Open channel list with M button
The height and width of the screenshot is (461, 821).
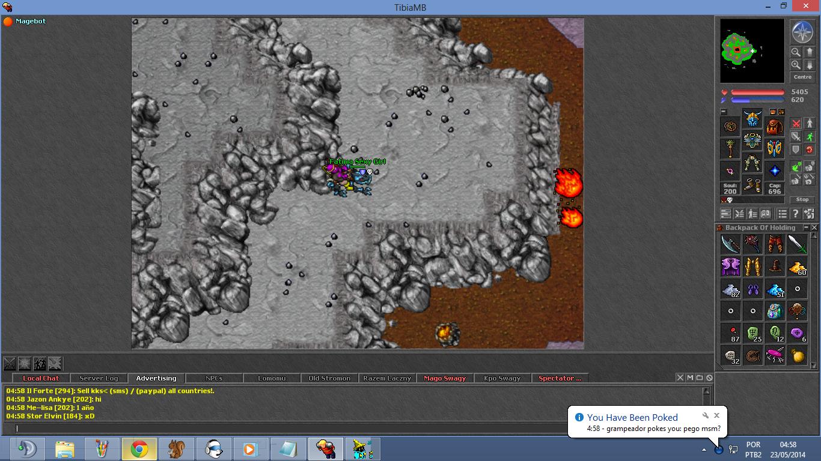click(690, 378)
